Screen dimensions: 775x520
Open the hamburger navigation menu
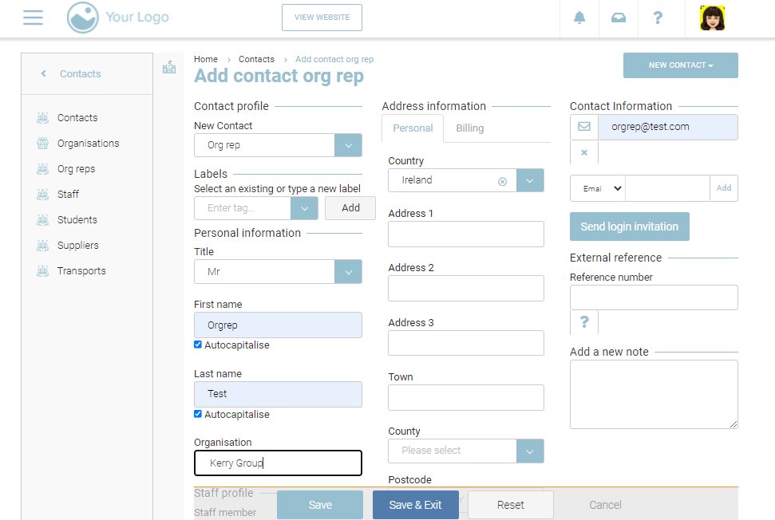pyautogui.click(x=33, y=18)
